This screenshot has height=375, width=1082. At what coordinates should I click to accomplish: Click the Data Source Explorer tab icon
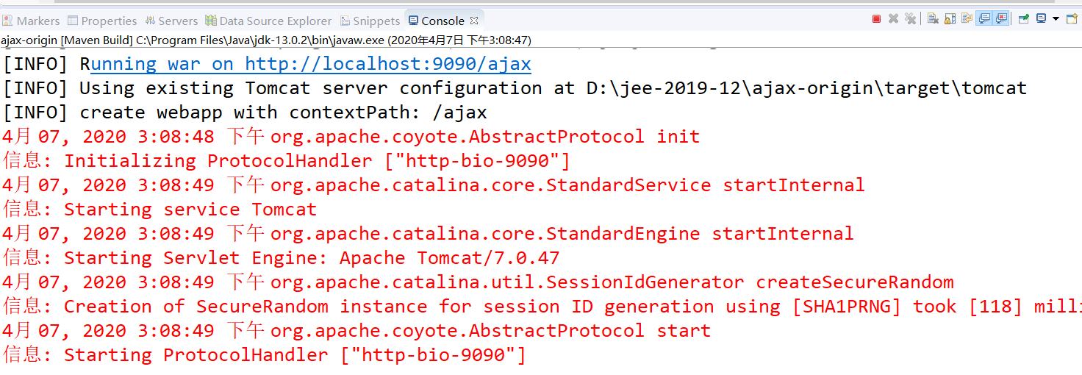pyautogui.click(x=211, y=21)
